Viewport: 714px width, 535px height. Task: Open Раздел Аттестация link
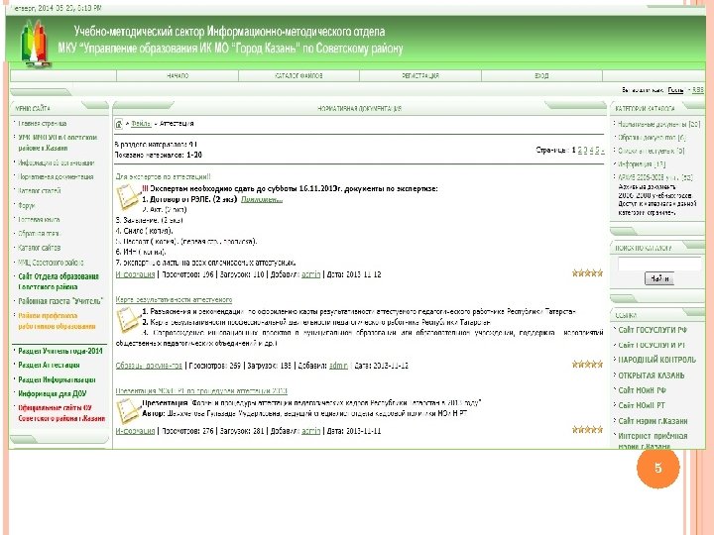49,365
